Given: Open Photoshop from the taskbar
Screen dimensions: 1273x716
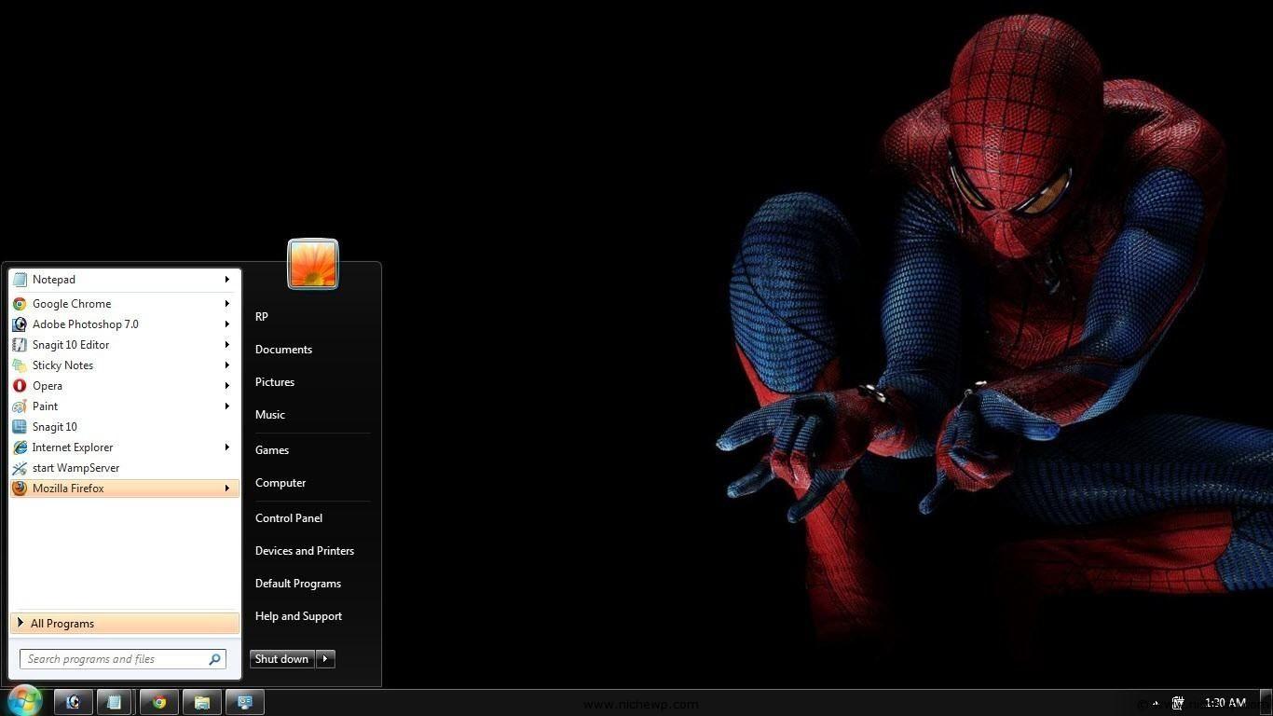Looking at the screenshot, I should (x=74, y=702).
